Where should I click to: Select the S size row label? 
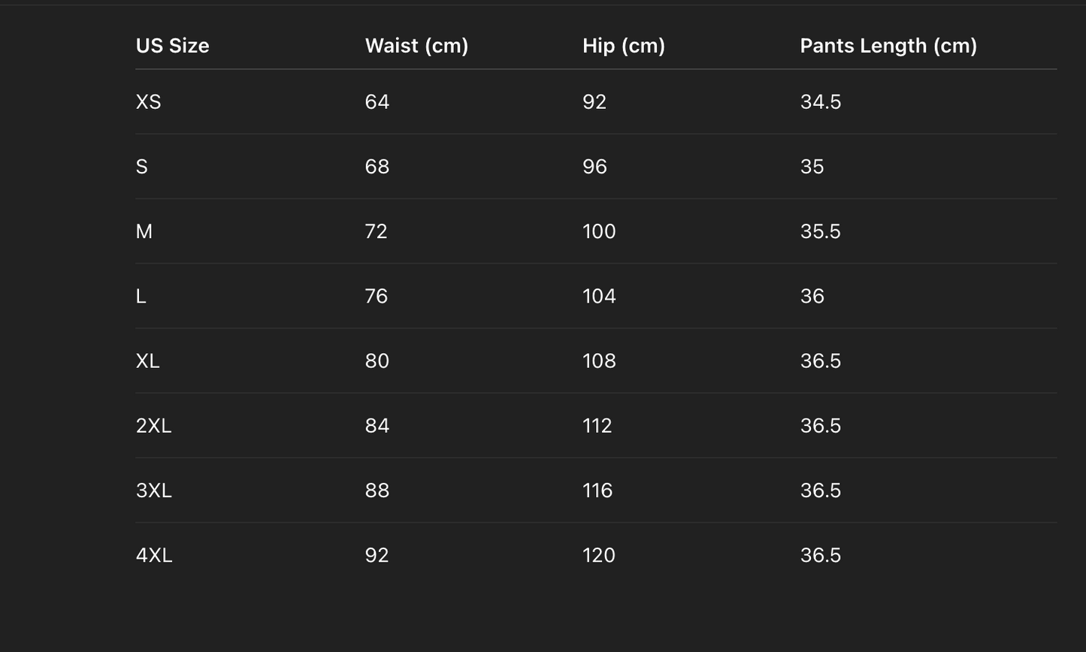coord(142,167)
